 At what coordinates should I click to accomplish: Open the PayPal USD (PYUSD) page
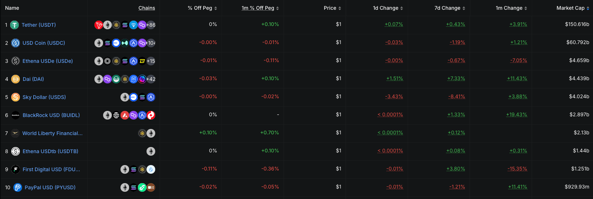pyautogui.click(x=50, y=187)
